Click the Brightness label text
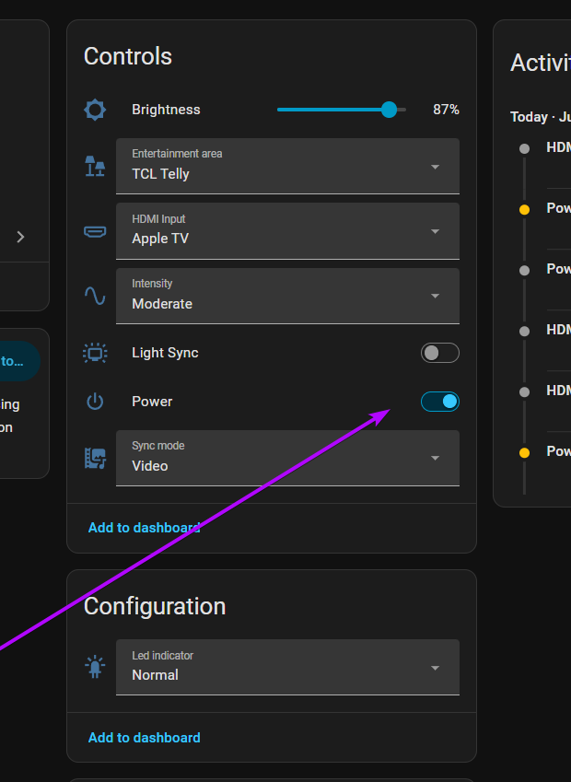Screen dimensions: 571x782 [166, 110]
